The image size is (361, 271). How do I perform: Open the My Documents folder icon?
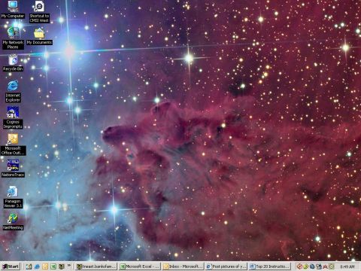point(39,36)
